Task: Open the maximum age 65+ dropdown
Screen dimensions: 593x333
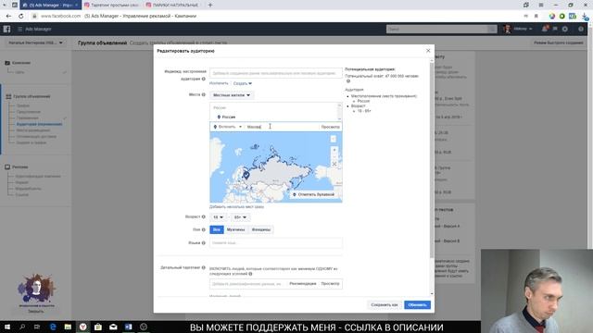Action: tap(241, 217)
